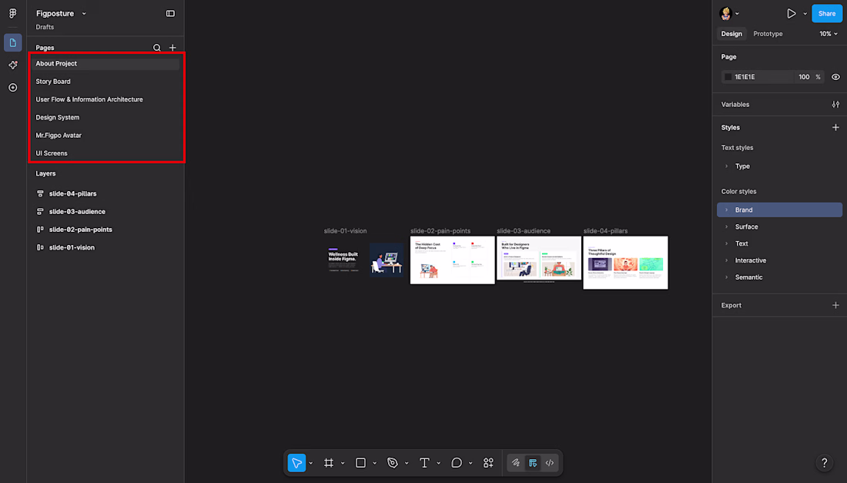
Task: Switch to the Design tab
Action: pyautogui.click(x=731, y=33)
